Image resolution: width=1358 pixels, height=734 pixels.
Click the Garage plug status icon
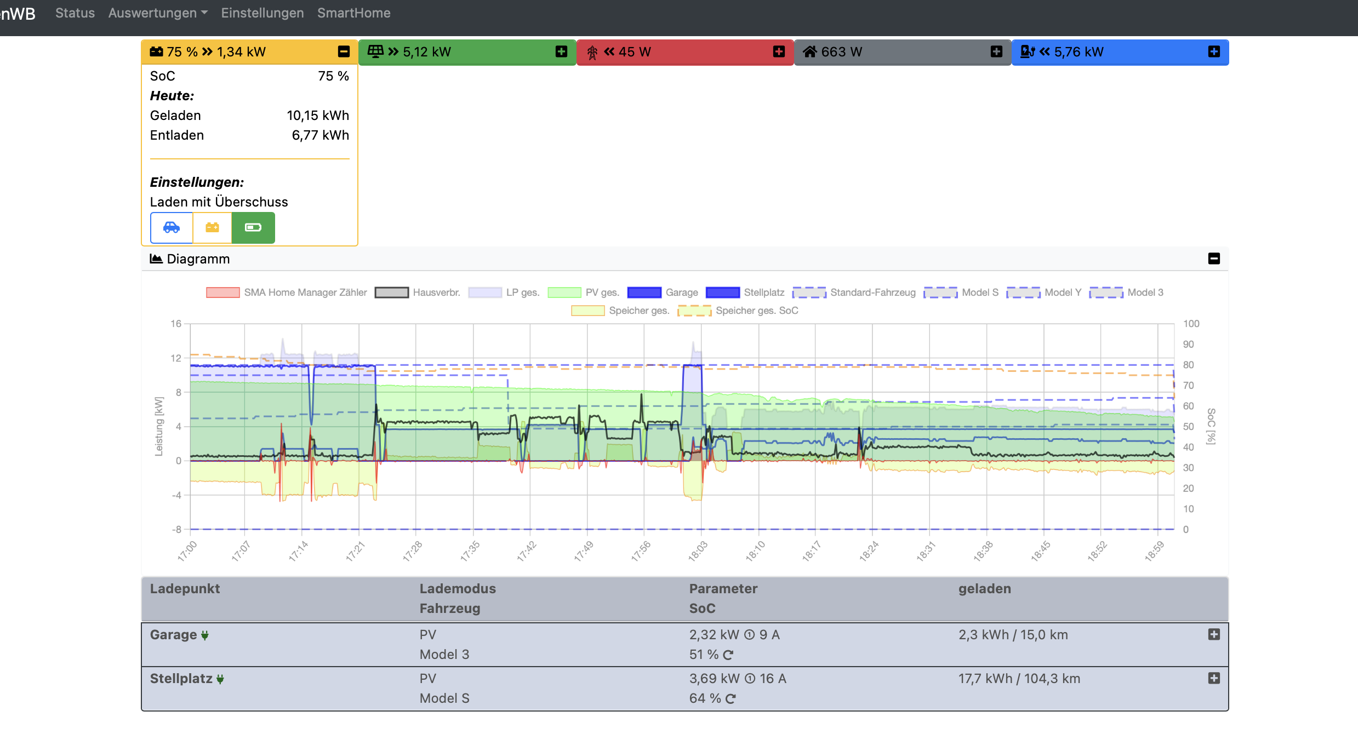tap(205, 635)
